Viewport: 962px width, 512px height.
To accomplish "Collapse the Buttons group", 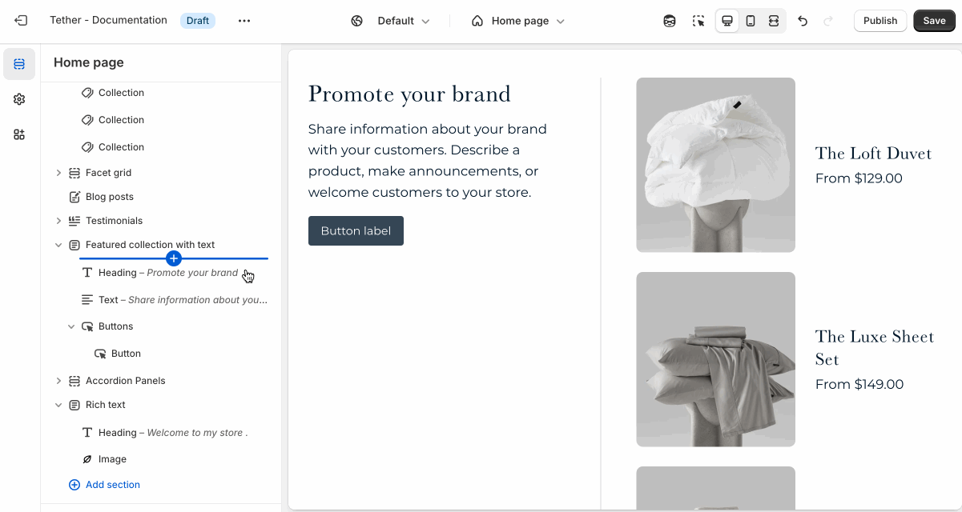I will [71, 326].
